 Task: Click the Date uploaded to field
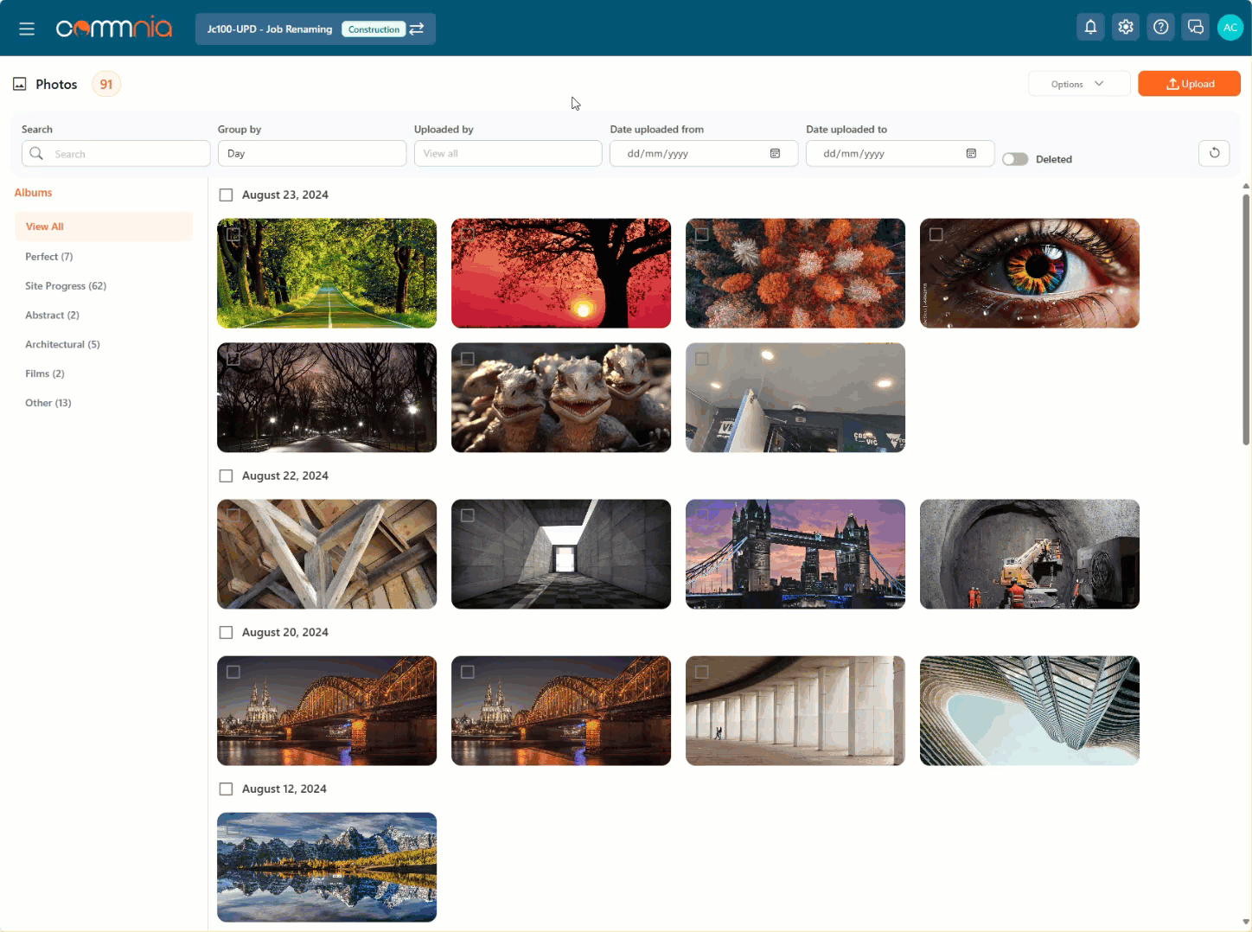click(900, 153)
